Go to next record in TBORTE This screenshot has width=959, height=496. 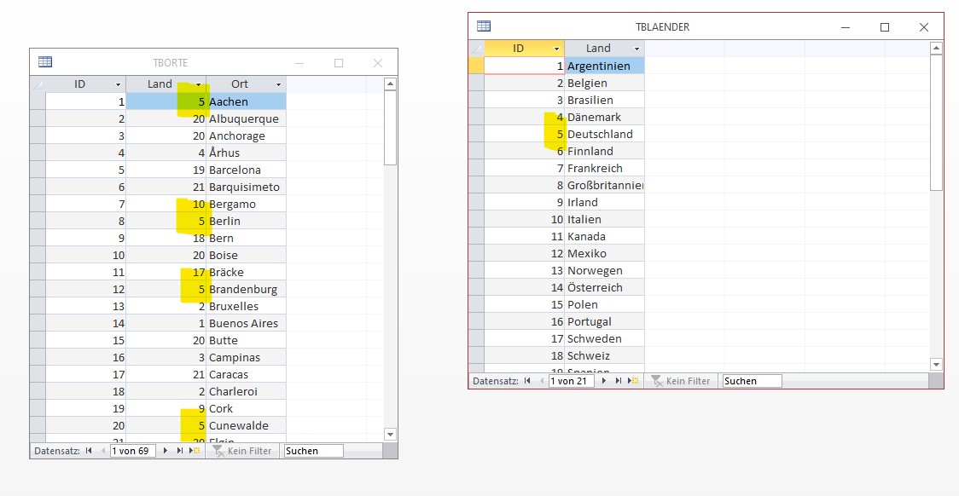(165, 451)
